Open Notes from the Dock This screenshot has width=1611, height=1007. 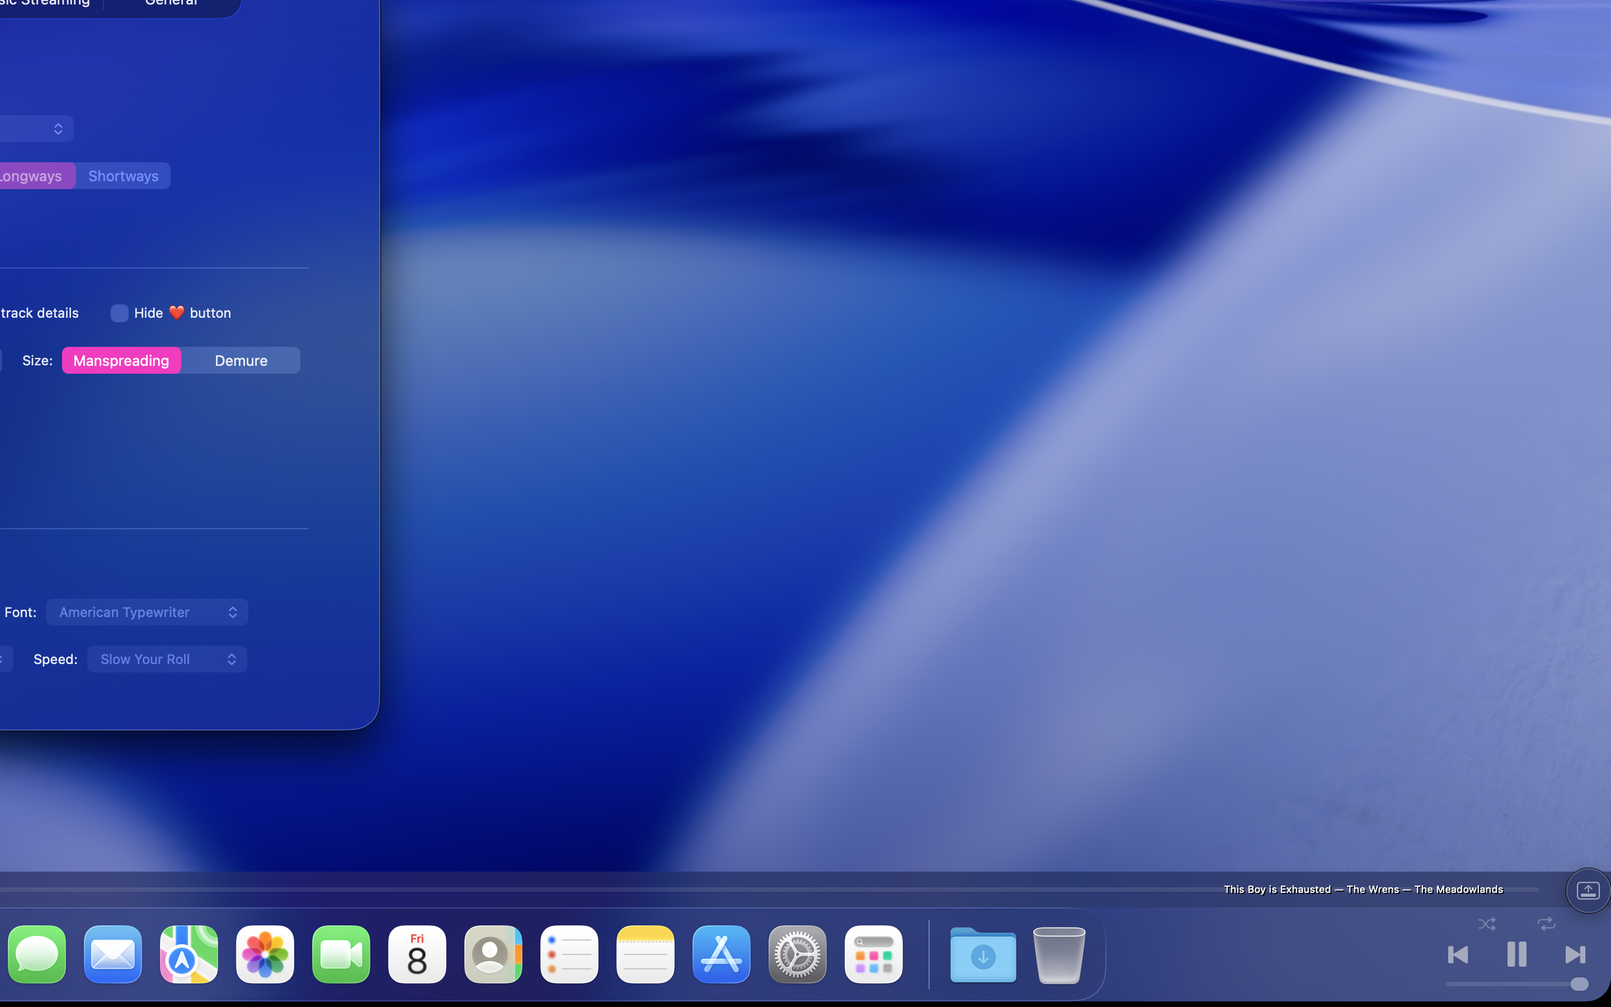(645, 954)
